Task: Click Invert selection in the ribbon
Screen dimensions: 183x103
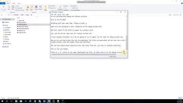Action: point(75,10)
